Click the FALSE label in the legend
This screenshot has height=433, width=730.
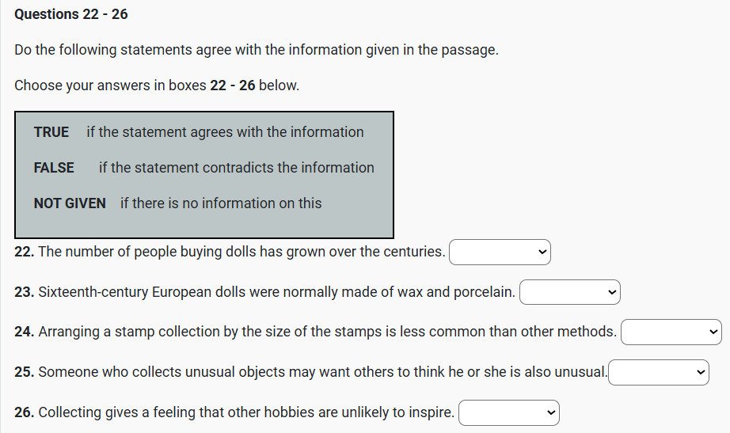coord(54,168)
